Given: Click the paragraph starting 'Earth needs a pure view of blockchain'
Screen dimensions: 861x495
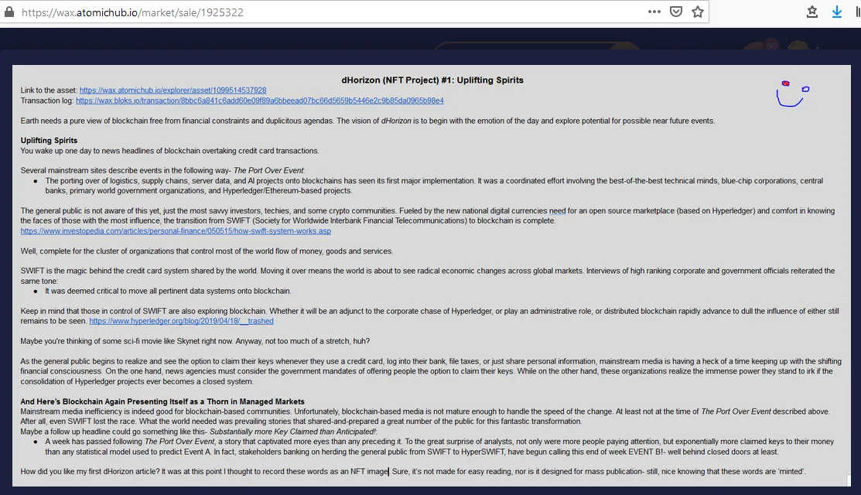Looking at the screenshot, I should point(367,121).
